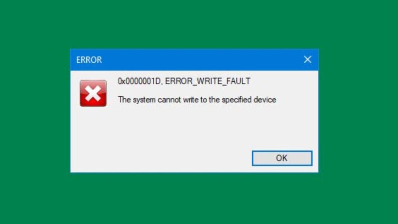Click the OK button

point(282,158)
